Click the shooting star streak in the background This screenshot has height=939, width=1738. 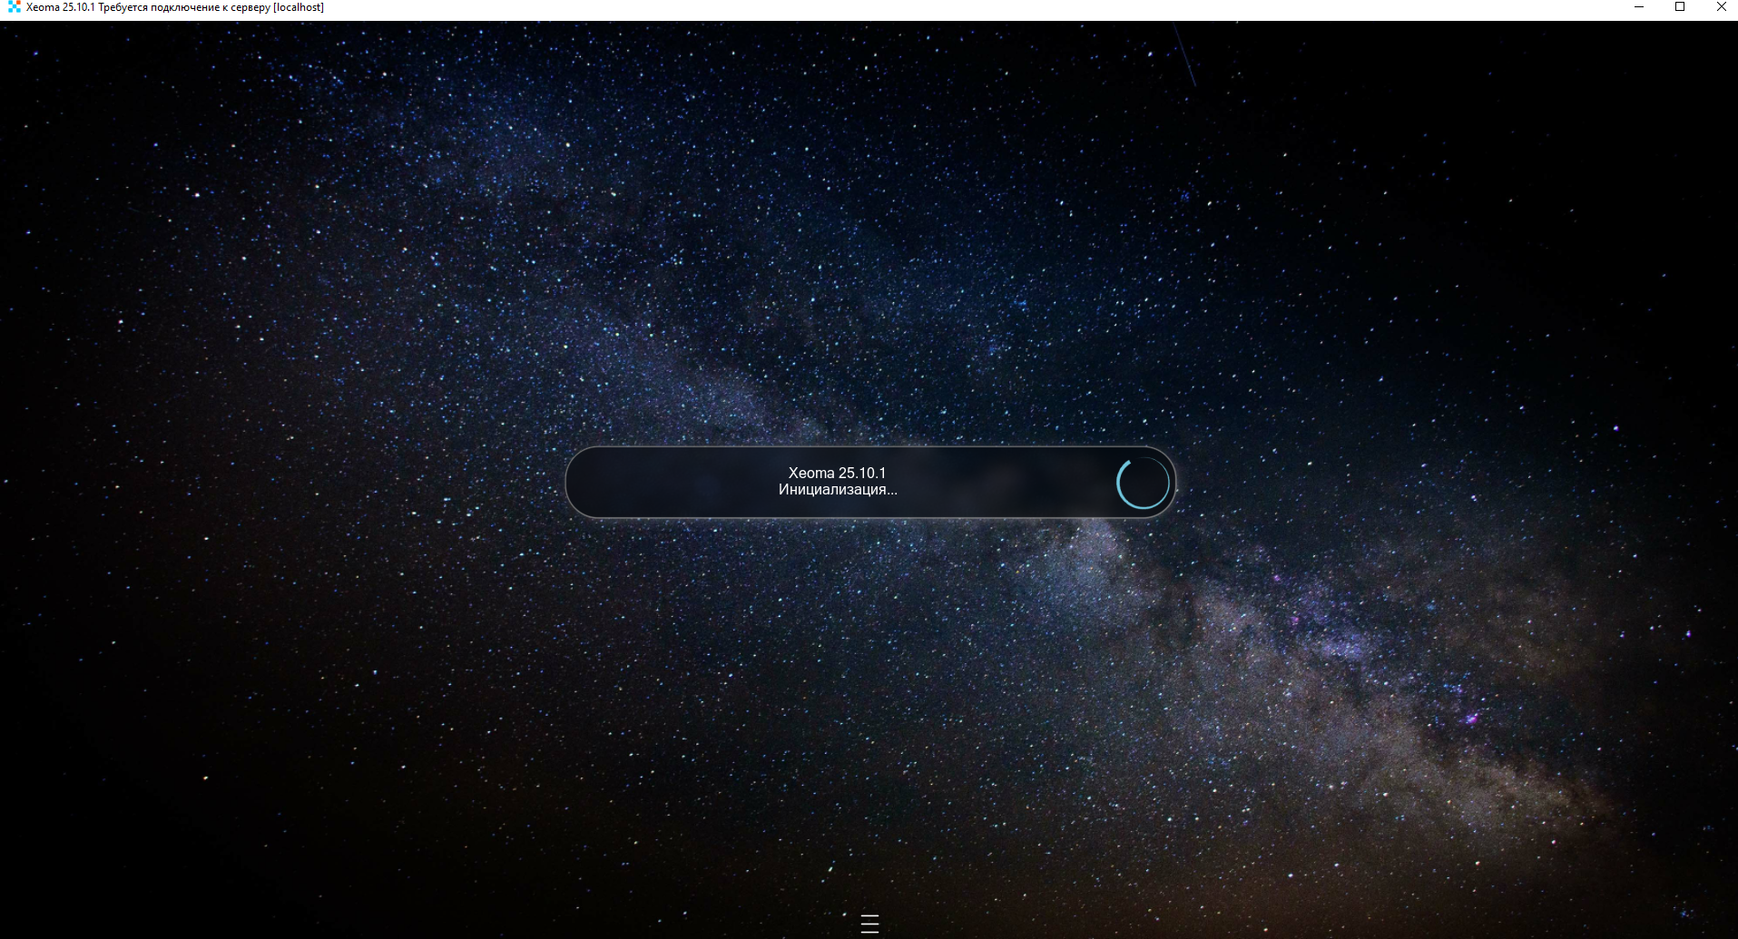pos(1184,56)
